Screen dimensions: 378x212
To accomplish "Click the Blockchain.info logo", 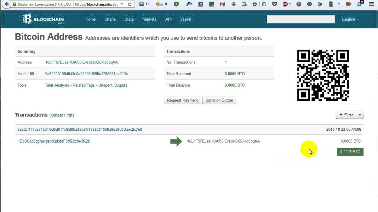I will 43,19.
